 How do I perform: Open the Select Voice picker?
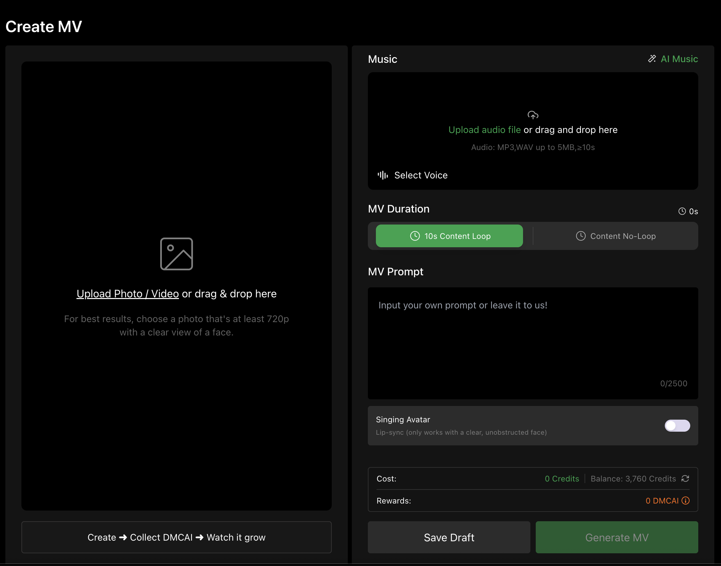pos(421,175)
